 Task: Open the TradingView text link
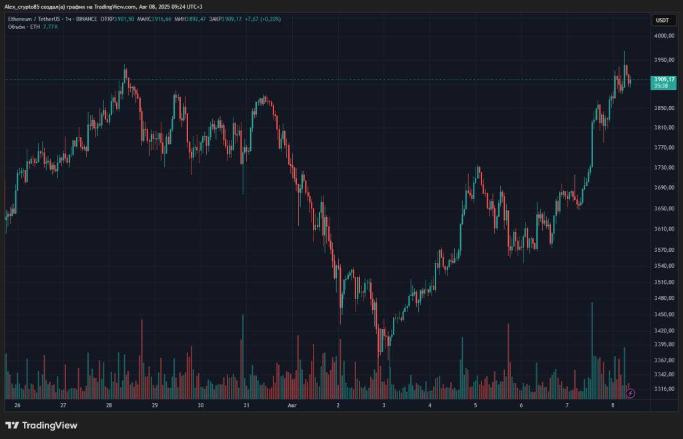click(x=49, y=425)
